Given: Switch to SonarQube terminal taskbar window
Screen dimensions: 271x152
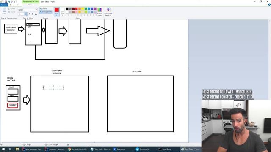Looking at the screenshot, I should (168, 149).
